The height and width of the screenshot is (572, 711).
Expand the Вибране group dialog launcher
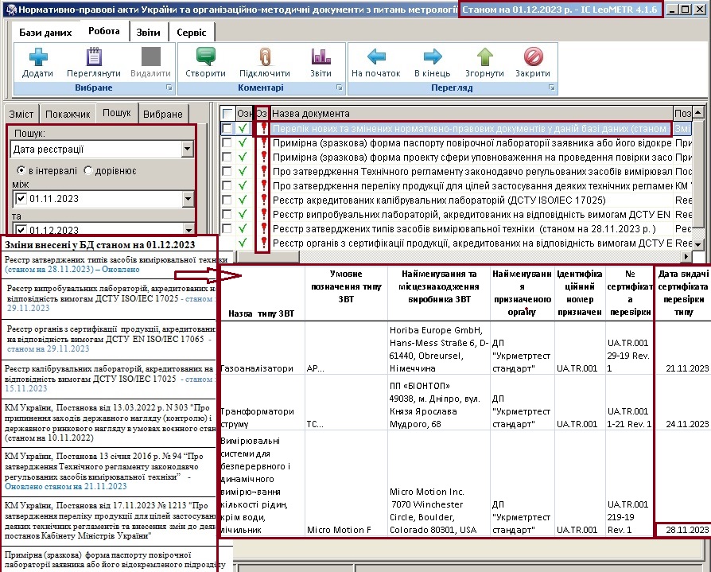(169, 88)
